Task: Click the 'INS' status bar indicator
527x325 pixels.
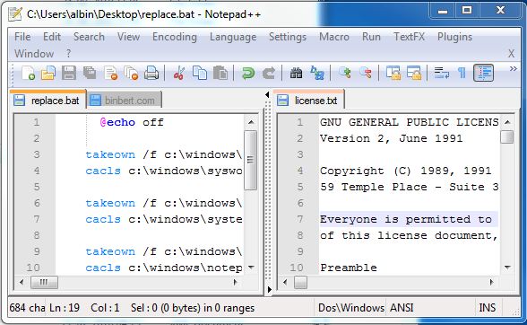Action: pos(487,307)
